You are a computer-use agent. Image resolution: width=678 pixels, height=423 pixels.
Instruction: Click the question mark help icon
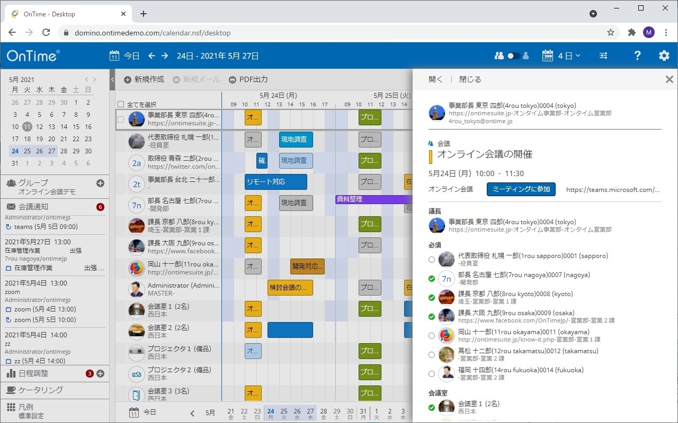click(637, 55)
